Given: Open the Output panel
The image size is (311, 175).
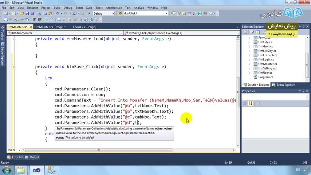Looking at the screenshot, I should click(32, 157).
